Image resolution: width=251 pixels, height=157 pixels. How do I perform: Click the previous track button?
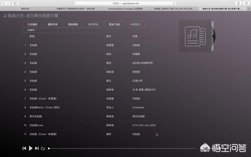24,148
